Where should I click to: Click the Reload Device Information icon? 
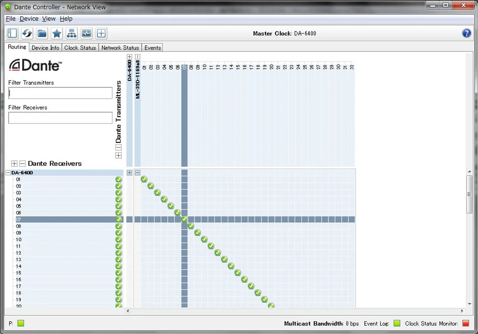[x=27, y=33]
